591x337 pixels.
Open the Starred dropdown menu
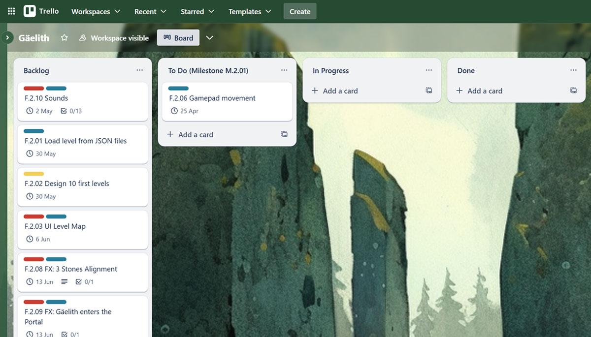(x=197, y=11)
